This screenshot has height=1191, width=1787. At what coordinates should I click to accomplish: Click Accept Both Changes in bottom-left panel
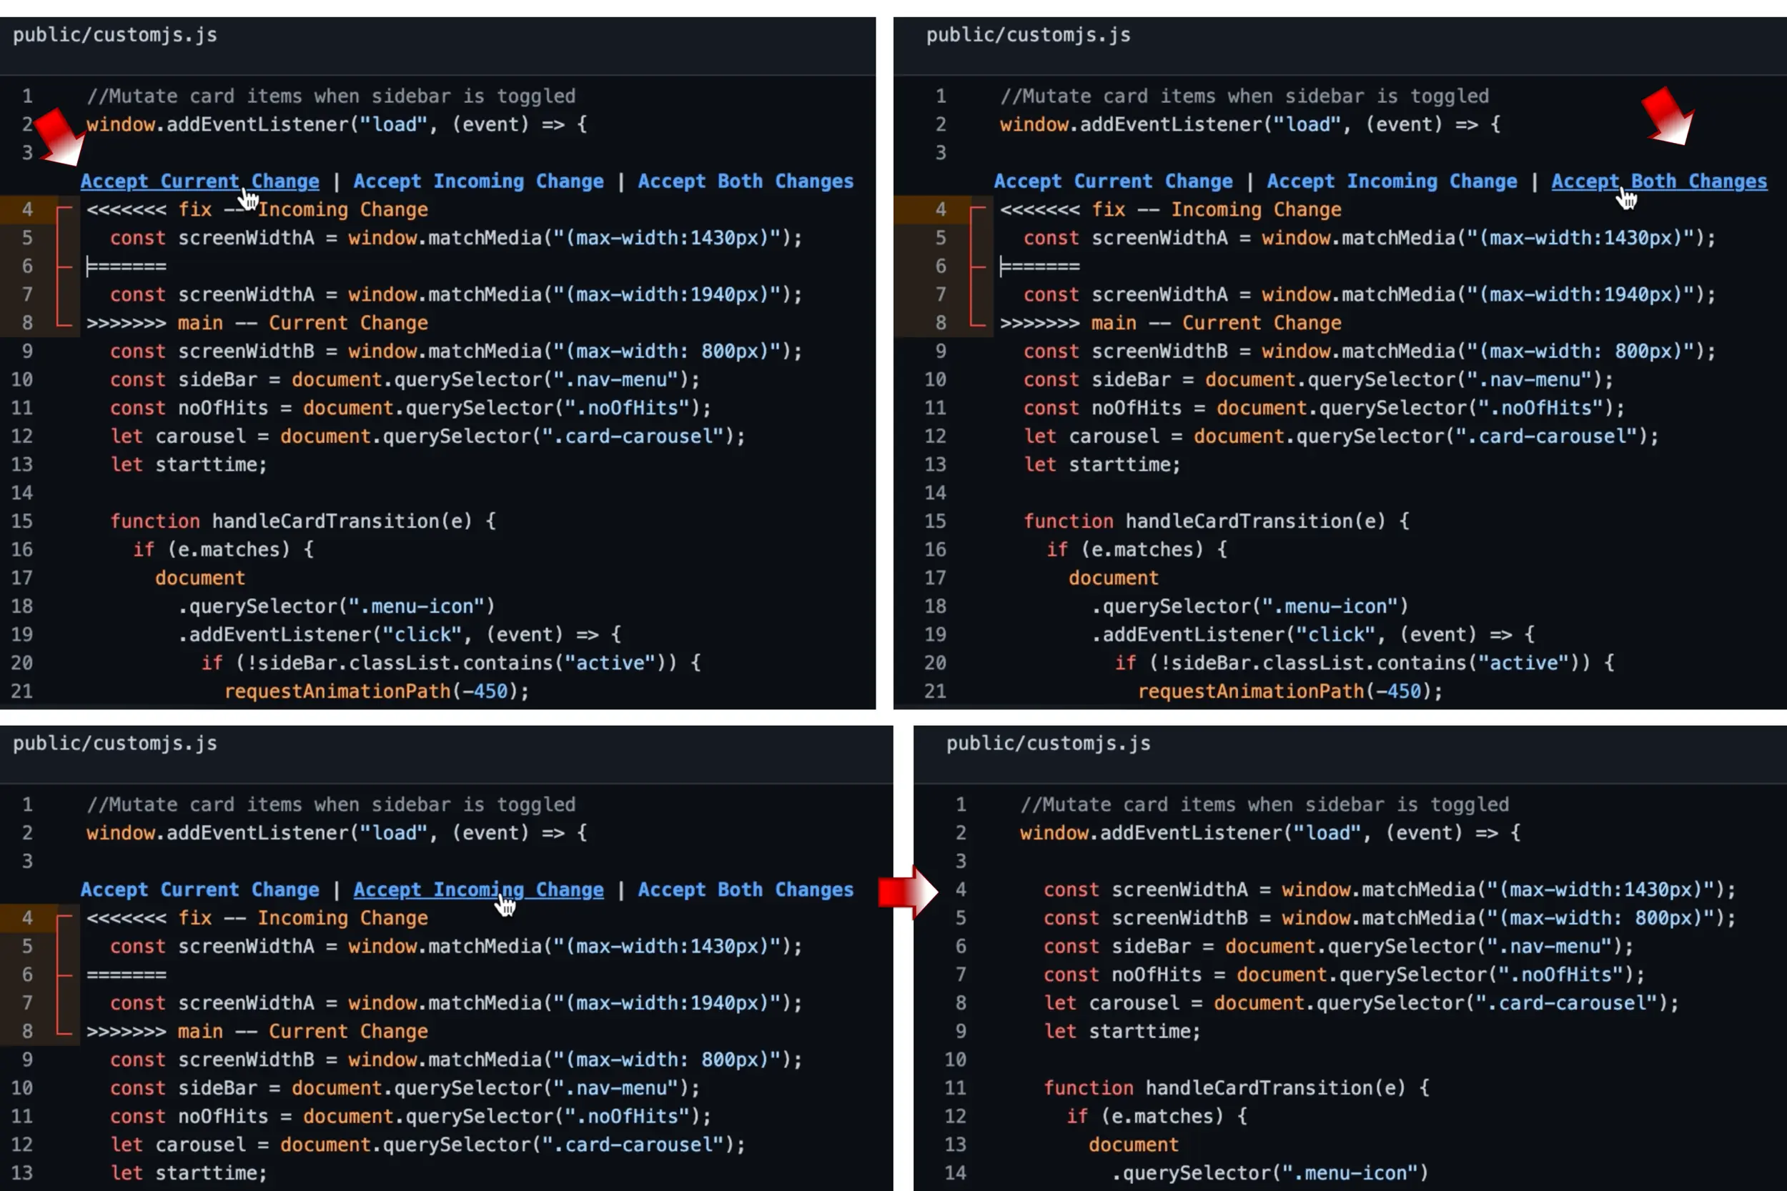click(745, 889)
